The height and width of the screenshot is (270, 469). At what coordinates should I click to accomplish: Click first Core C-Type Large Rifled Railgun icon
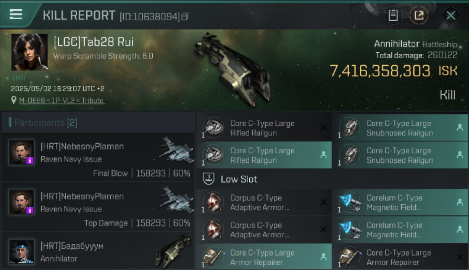213,128
